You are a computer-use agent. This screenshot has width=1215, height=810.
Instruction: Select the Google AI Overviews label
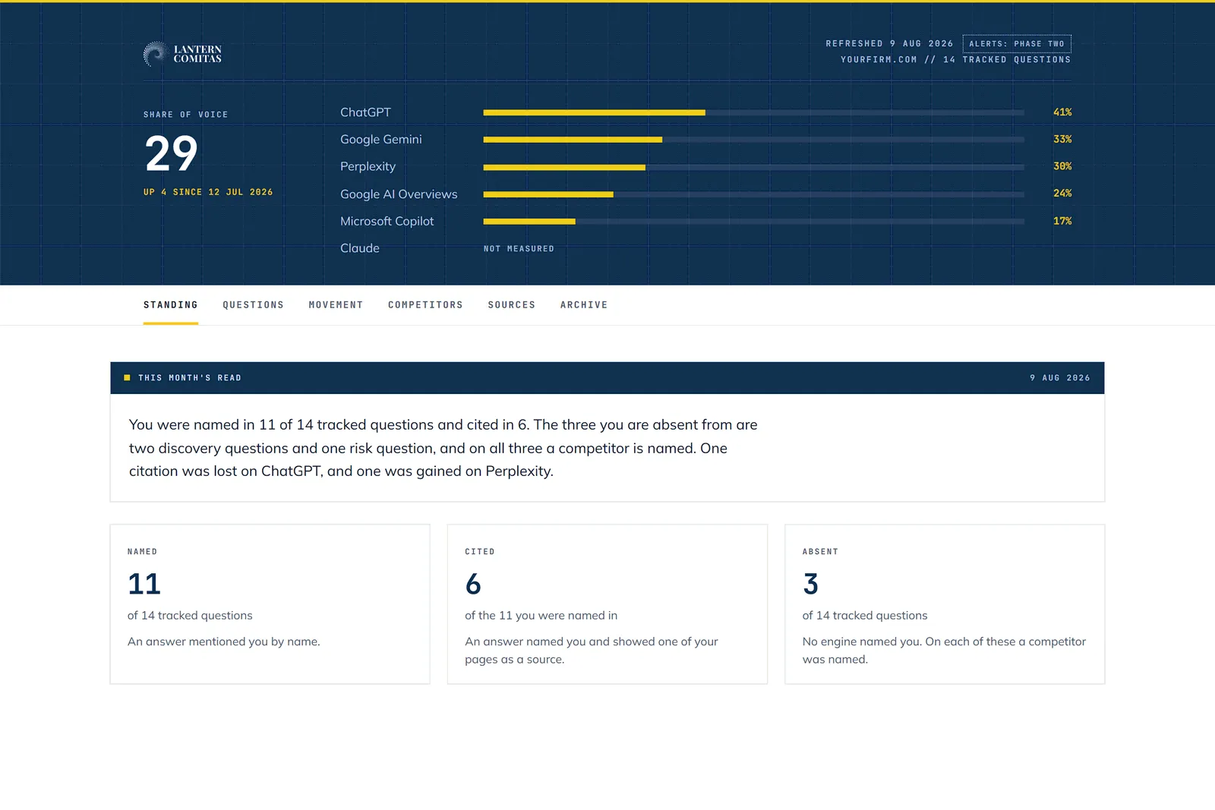399,194
